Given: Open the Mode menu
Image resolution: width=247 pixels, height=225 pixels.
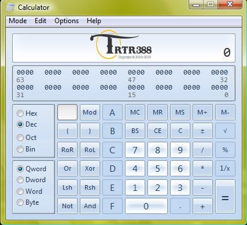Looking at the screenshot, I should (x=18, y=21).
